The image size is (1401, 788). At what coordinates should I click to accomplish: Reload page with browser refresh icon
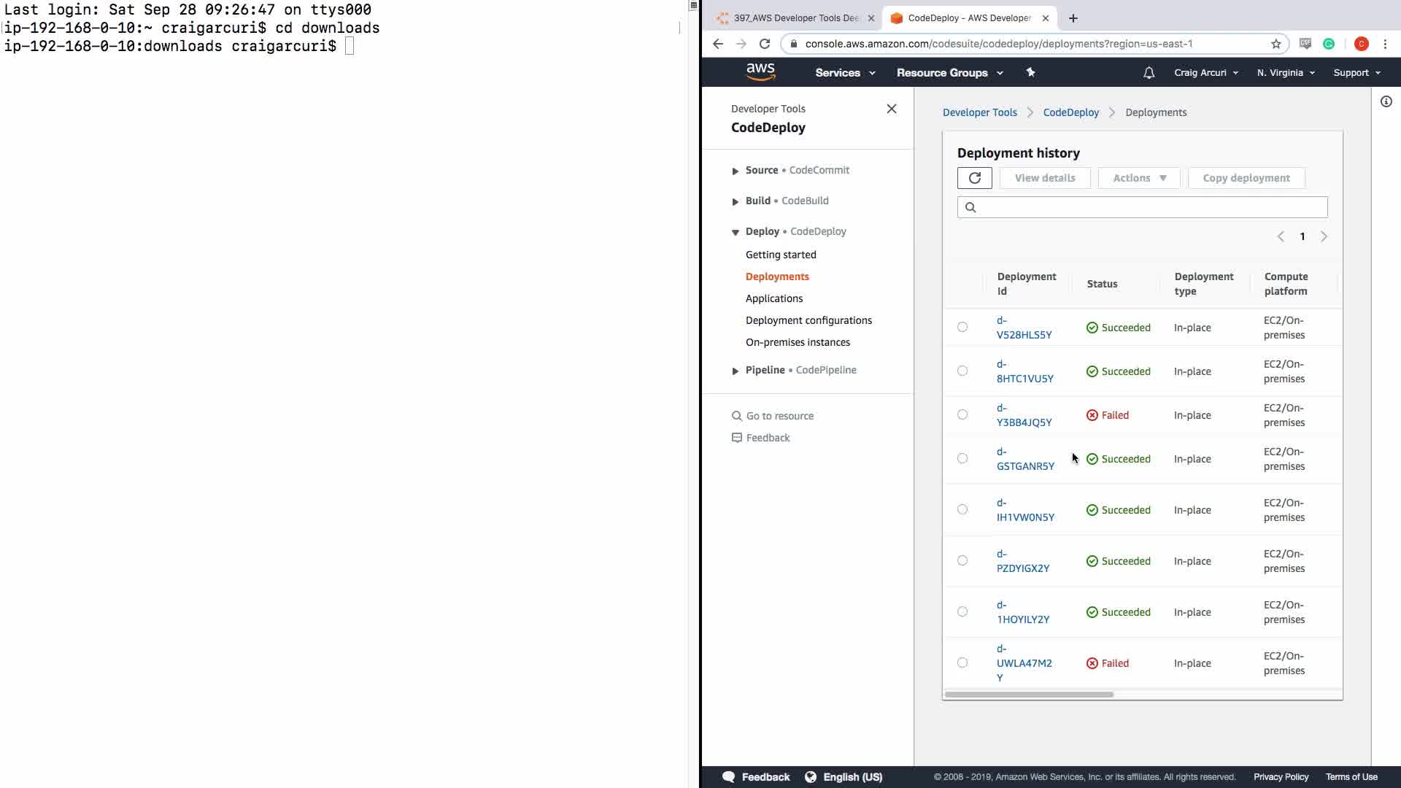(x=765, y=44)
